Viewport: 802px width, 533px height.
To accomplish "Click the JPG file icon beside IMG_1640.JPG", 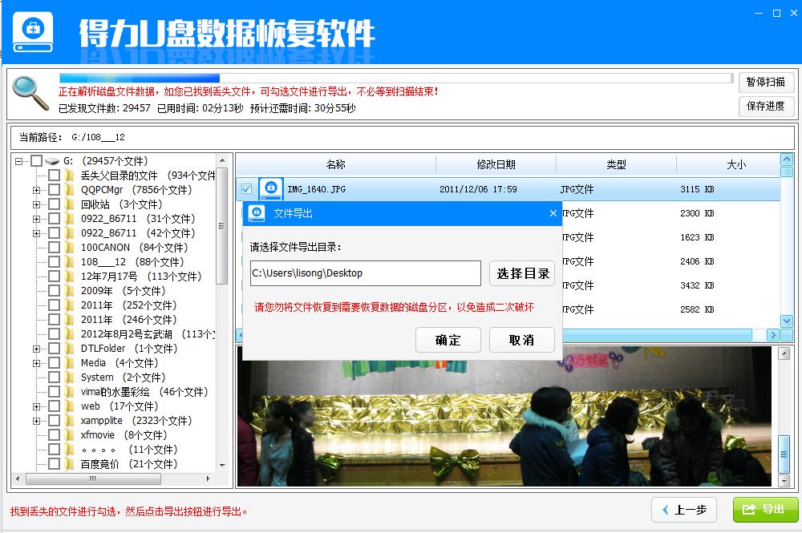I will [270, 188].
